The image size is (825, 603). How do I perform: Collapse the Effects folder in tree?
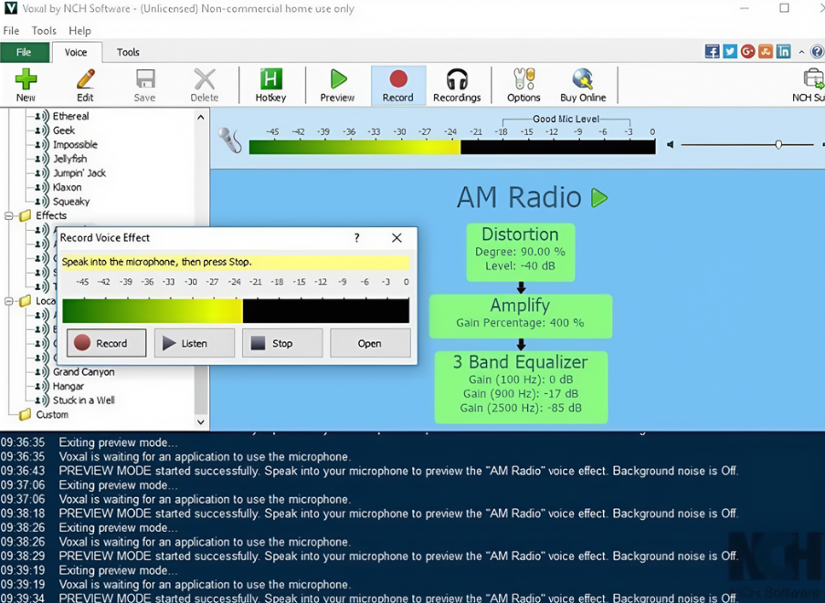[x=9, y=216]
